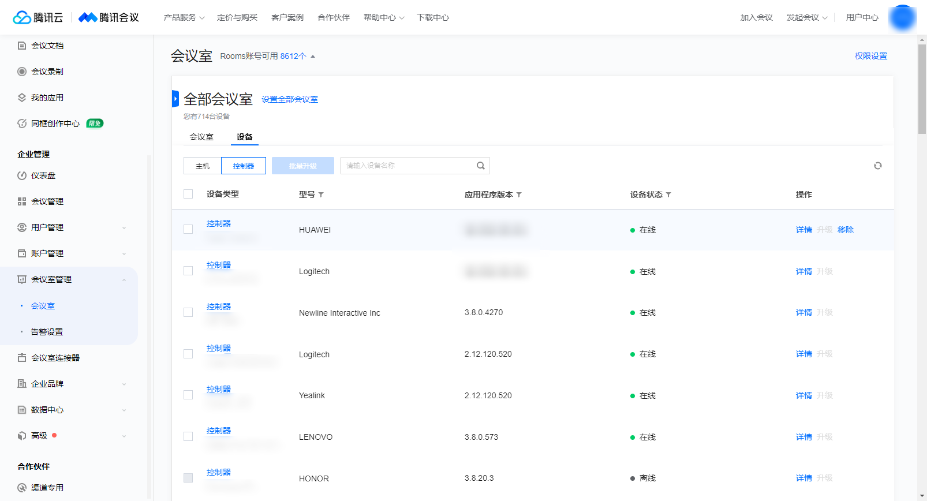Open 告警设置 in sidebar

point(47,332)
